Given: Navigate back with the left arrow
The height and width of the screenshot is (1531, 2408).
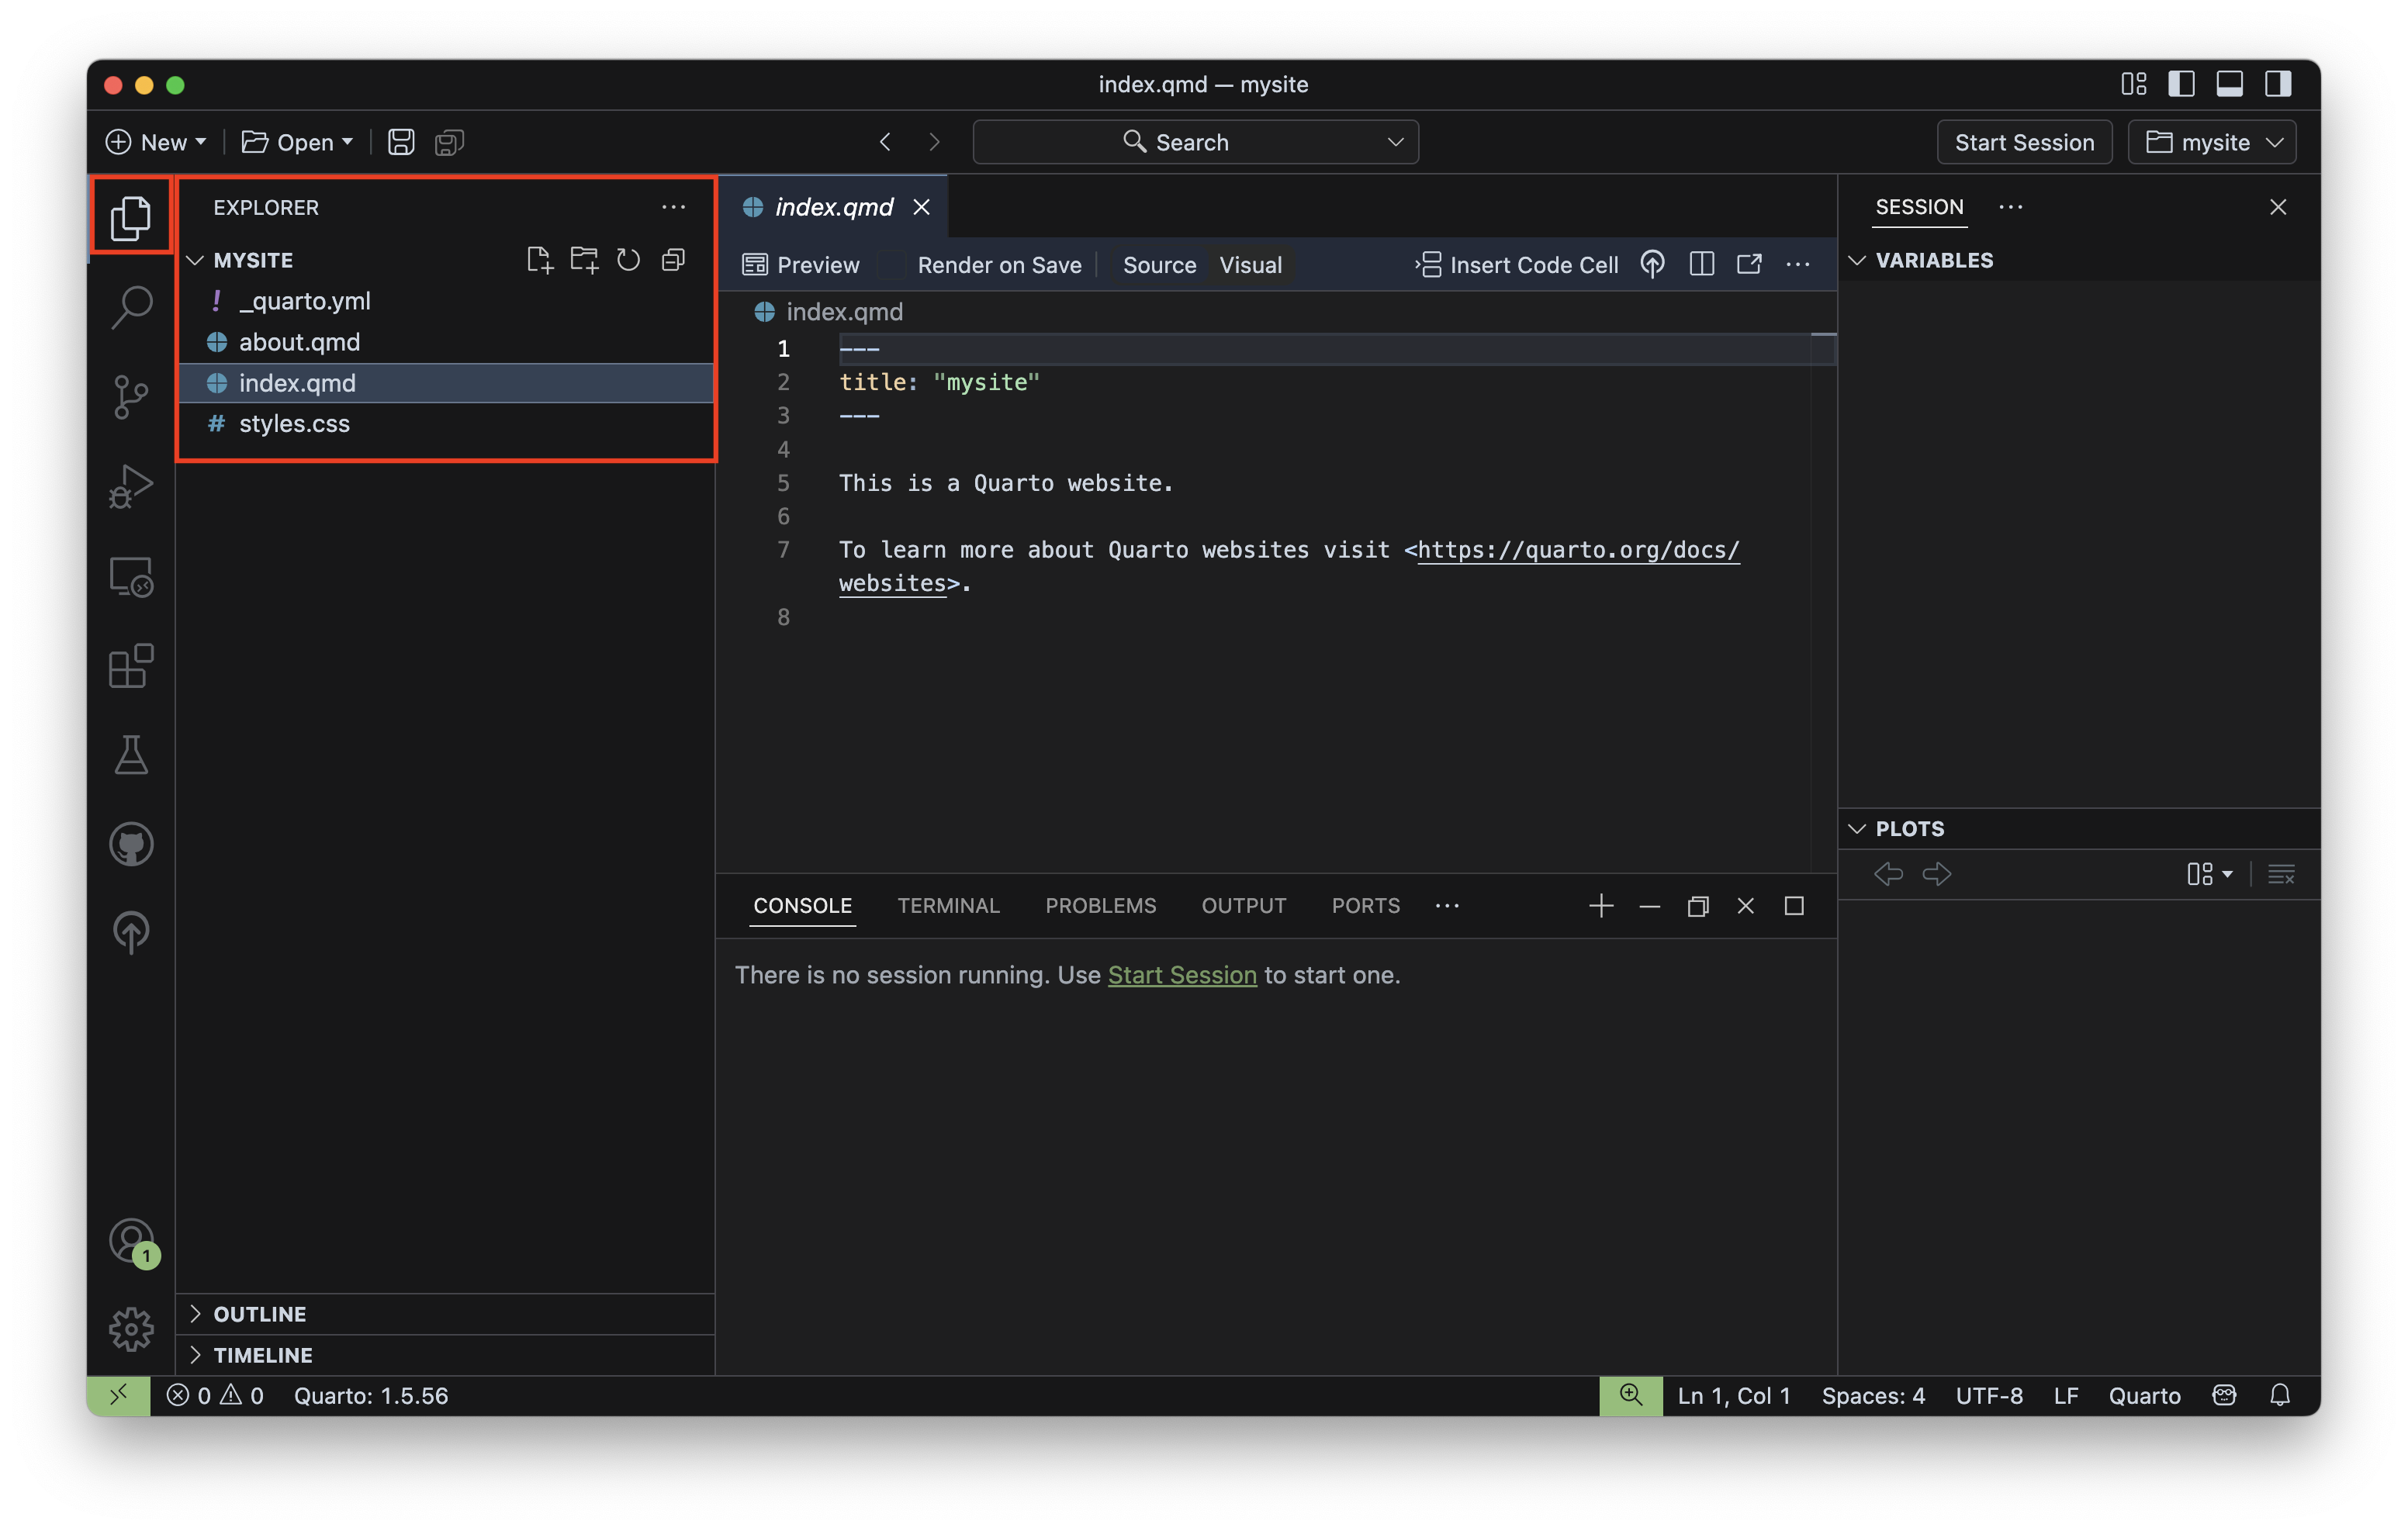Looking at the screenshot, I should click(885, 142).
